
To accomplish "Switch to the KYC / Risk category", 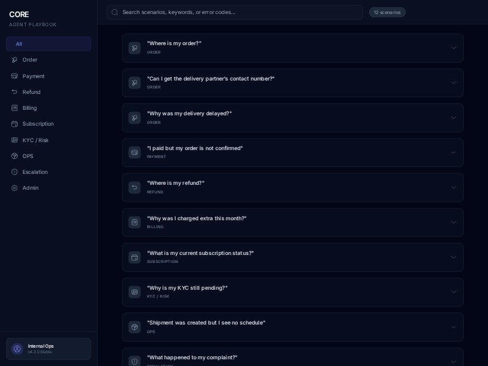I will tap(35, 140).
